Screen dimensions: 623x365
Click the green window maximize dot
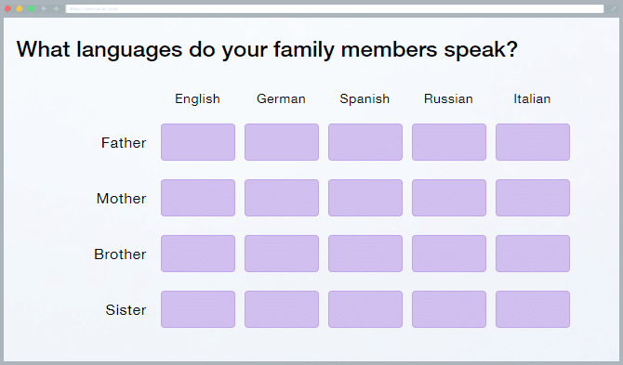31,8
